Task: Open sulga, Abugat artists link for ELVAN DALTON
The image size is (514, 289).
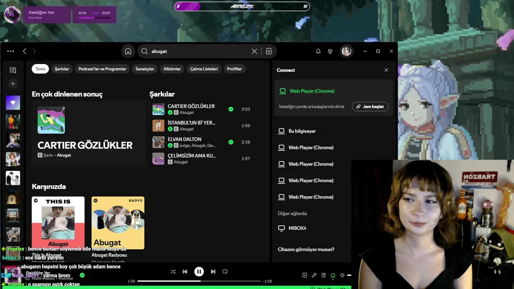Action: (x=198, y=146)
